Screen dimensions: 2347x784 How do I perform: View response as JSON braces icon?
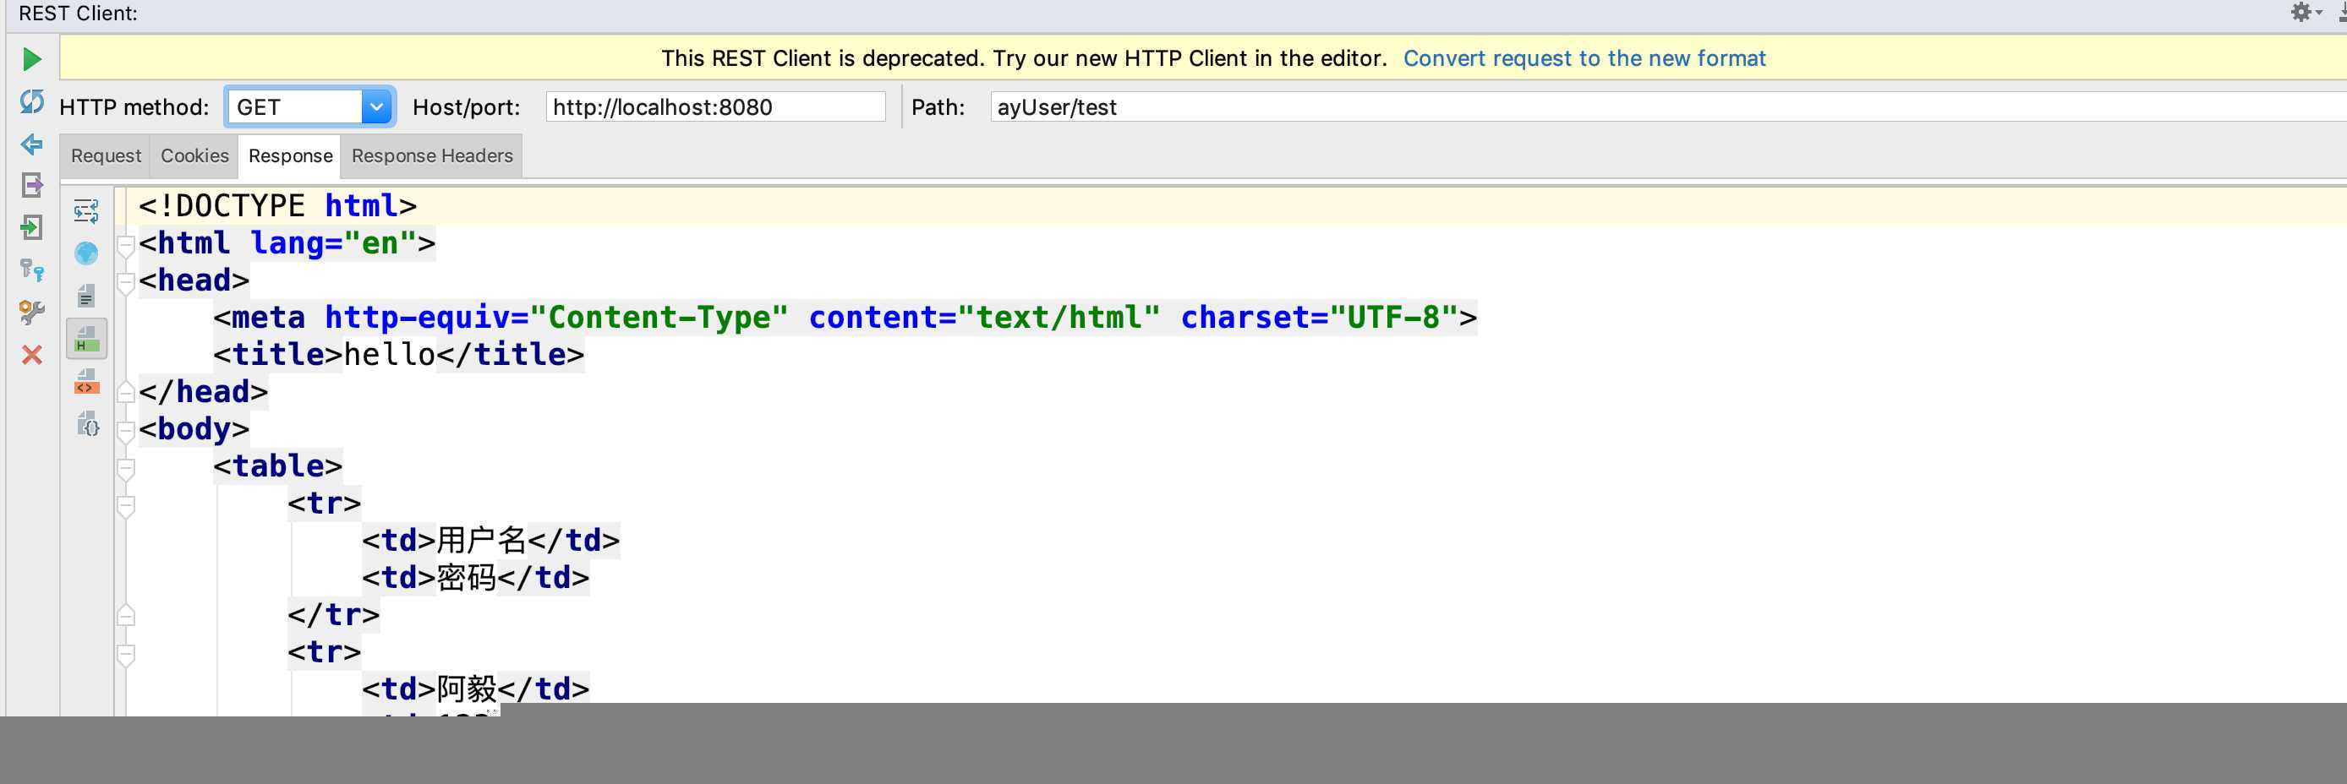tap(87, 424)
